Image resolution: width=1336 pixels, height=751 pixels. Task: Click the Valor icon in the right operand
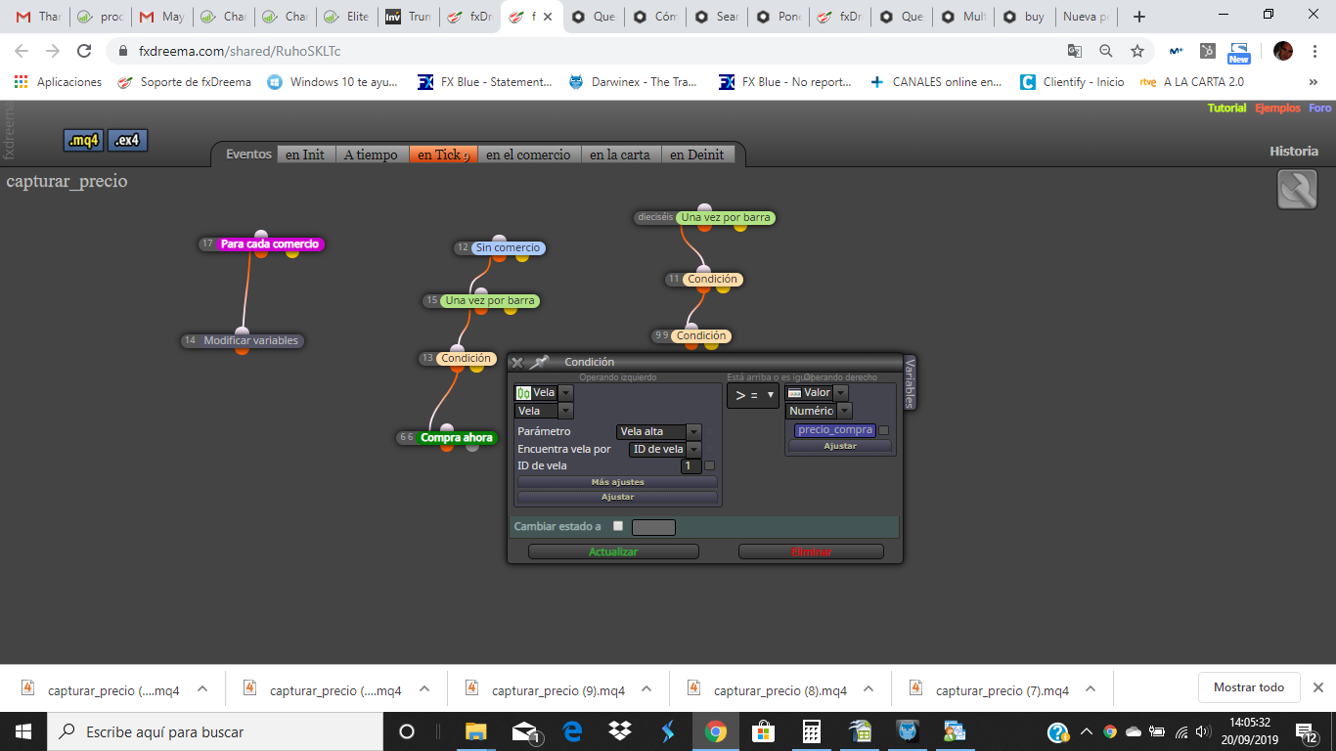pos(794,393)
